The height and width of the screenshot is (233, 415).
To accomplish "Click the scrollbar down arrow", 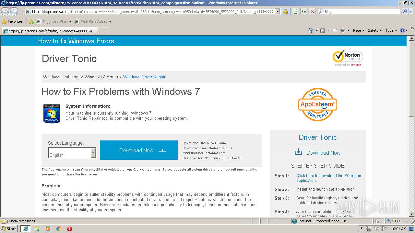I will pos(412,214).
